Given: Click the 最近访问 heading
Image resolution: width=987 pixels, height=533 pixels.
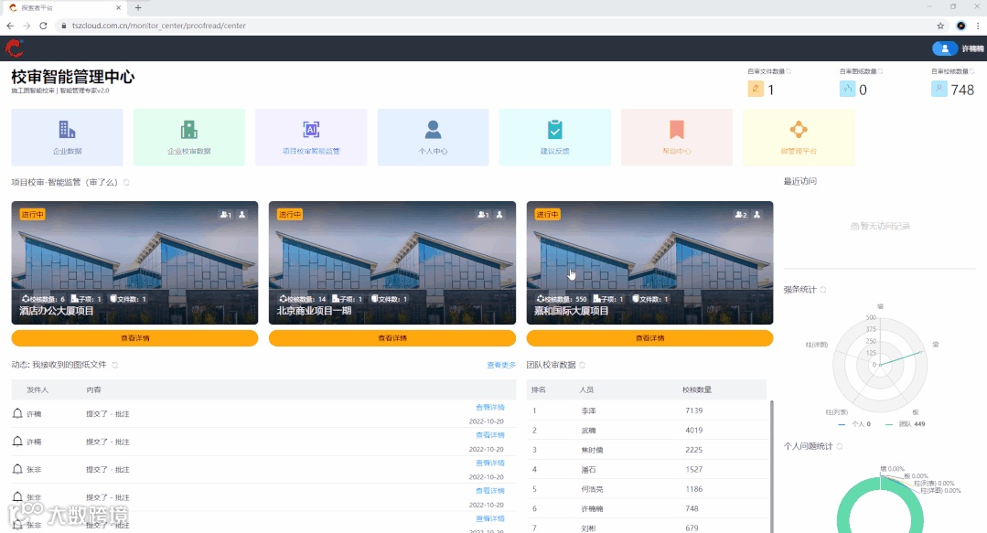Looking at the screenshot, I should 799,181.
